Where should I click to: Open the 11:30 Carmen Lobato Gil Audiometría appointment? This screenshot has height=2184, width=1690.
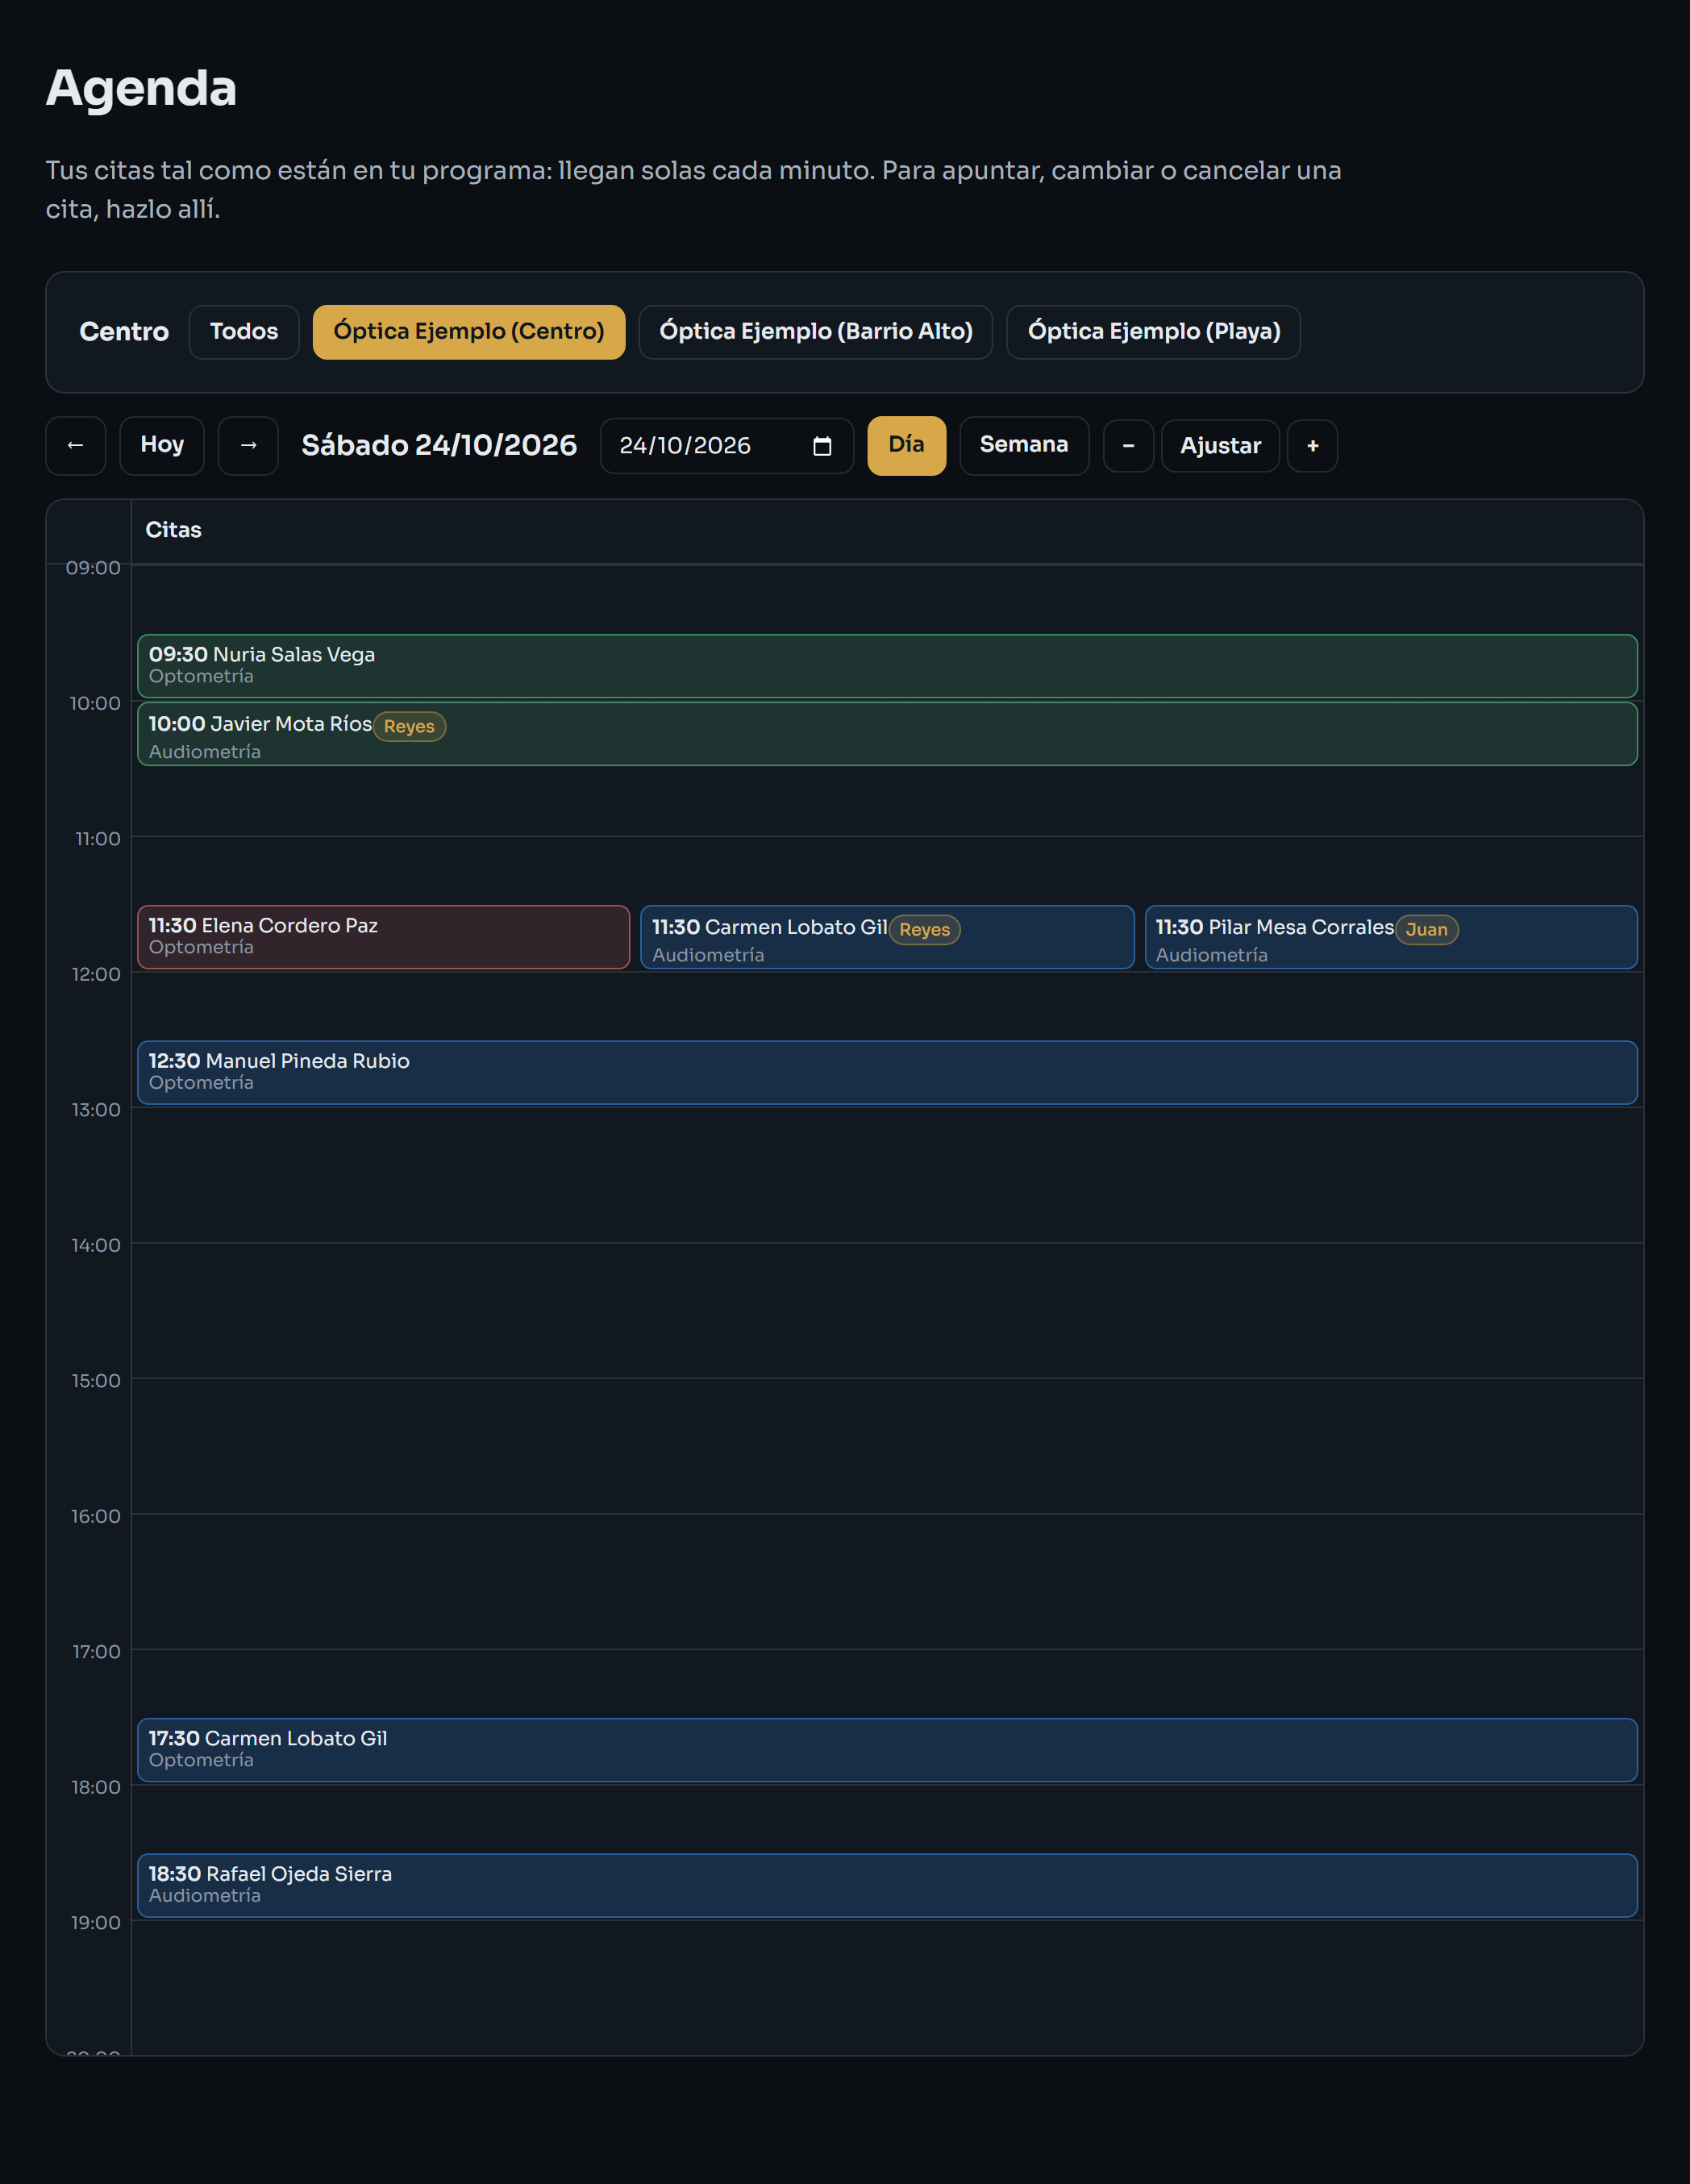tap(887, 937)
